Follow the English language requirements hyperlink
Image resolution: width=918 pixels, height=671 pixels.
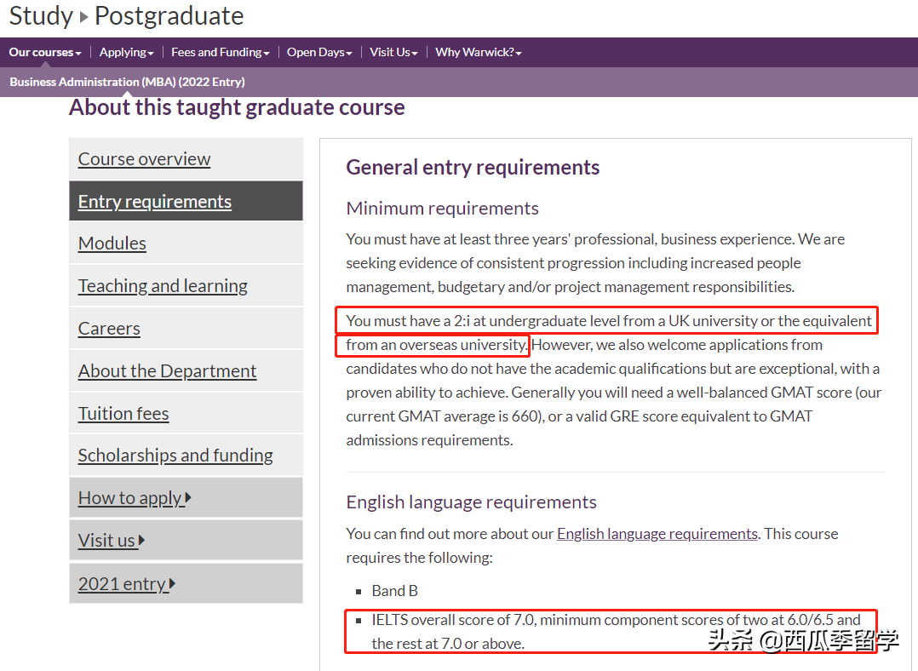[657, 534]
